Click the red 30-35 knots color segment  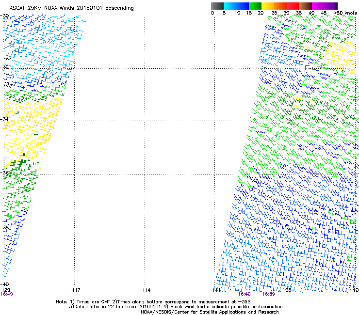[293, 6]
